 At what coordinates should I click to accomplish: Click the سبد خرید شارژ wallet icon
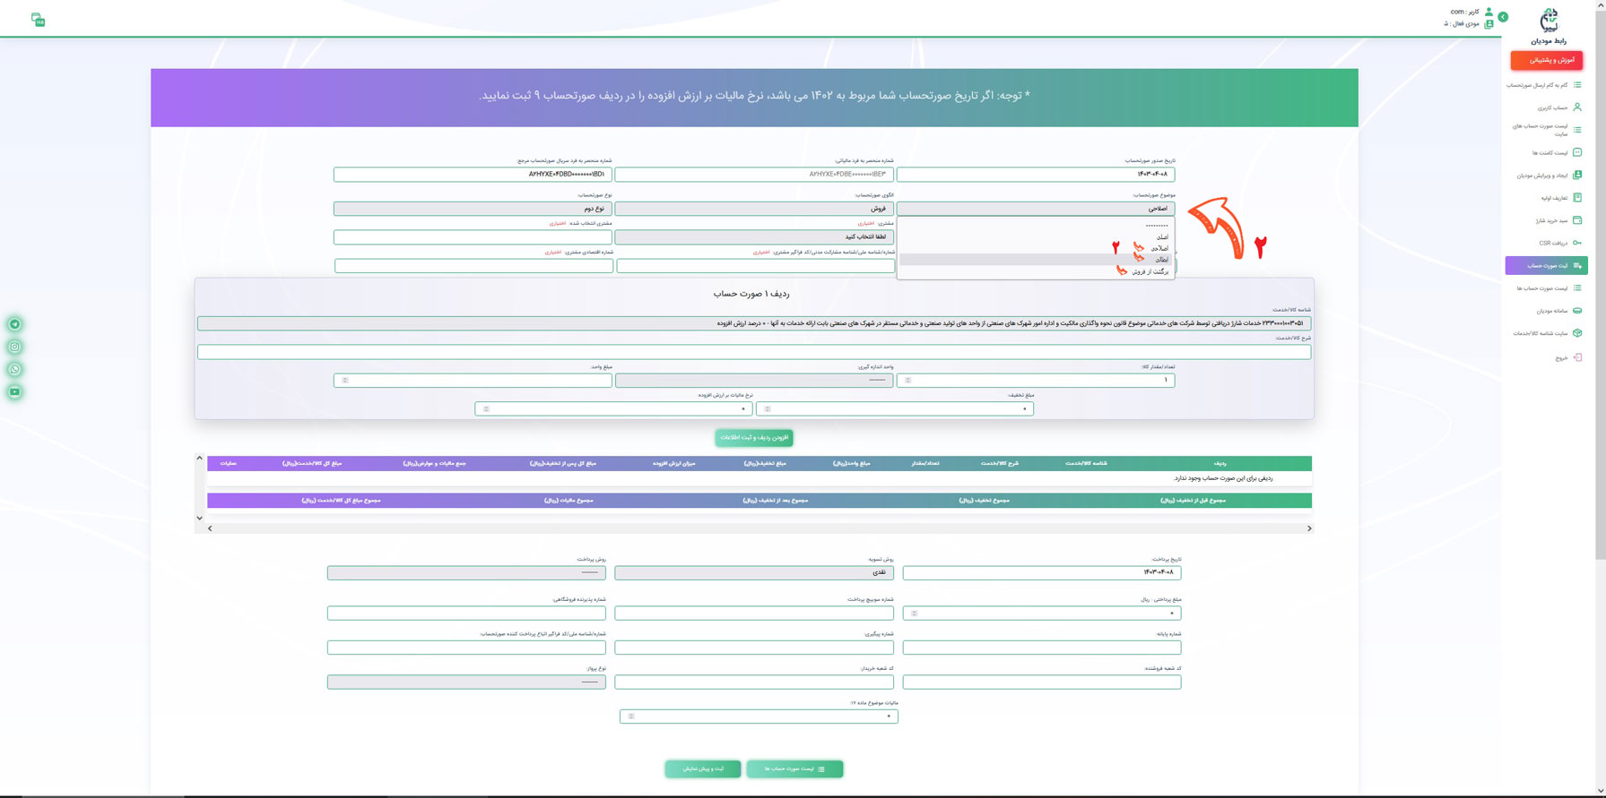(x=1577, y=220)
